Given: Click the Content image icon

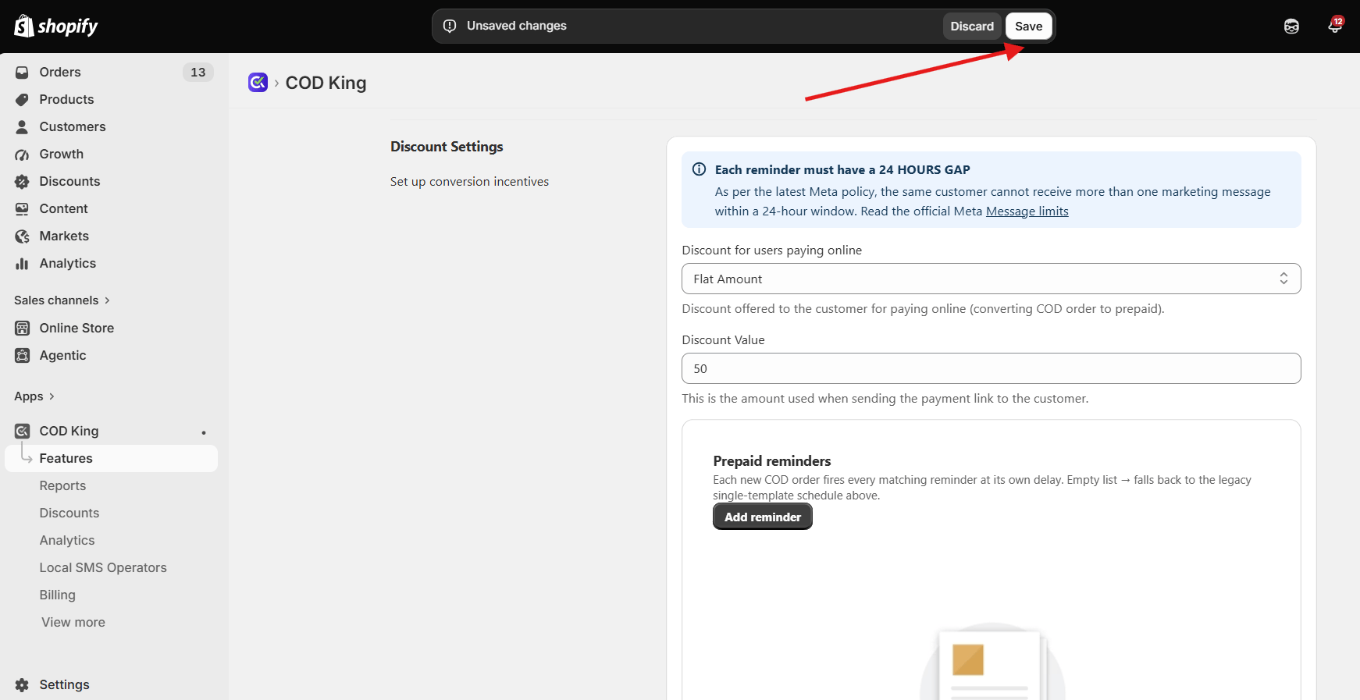Looking at the screenshot, I should click(22, 208).
